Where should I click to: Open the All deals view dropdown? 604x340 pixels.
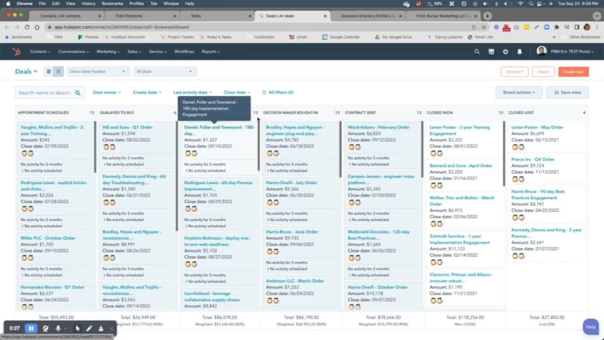tap(165, 72)
